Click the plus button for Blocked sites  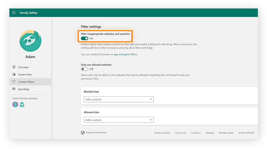(151, 99)
